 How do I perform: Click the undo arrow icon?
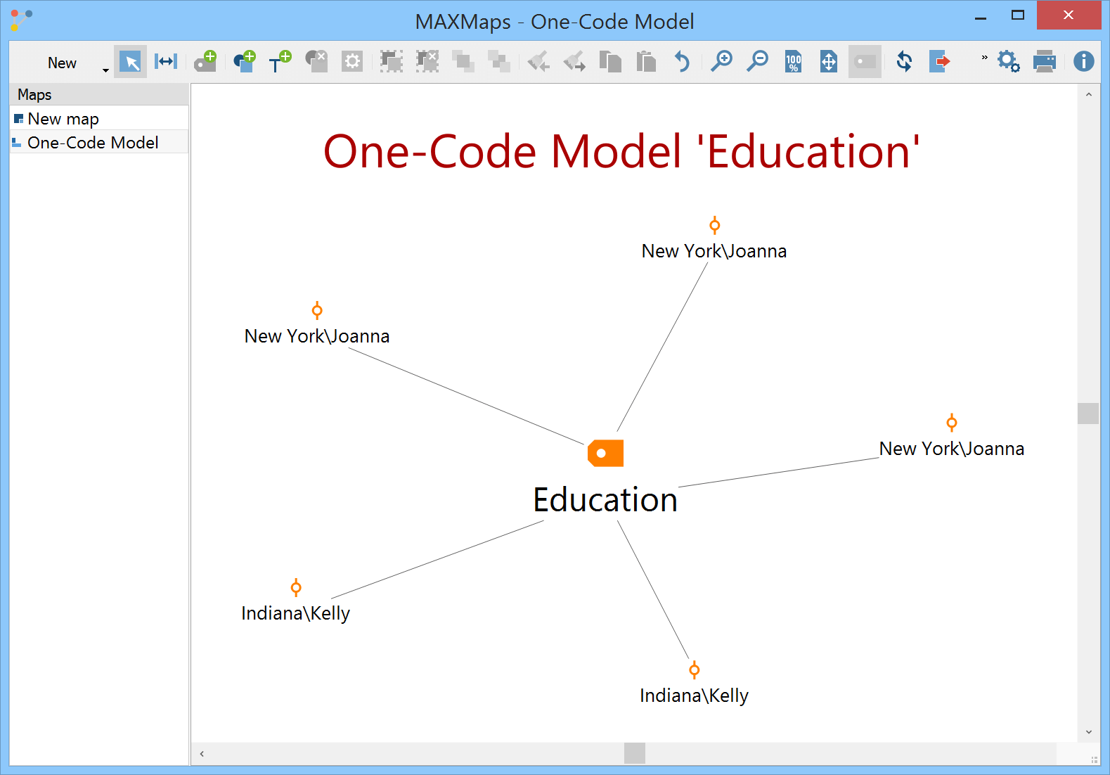(x=682, y=62)
